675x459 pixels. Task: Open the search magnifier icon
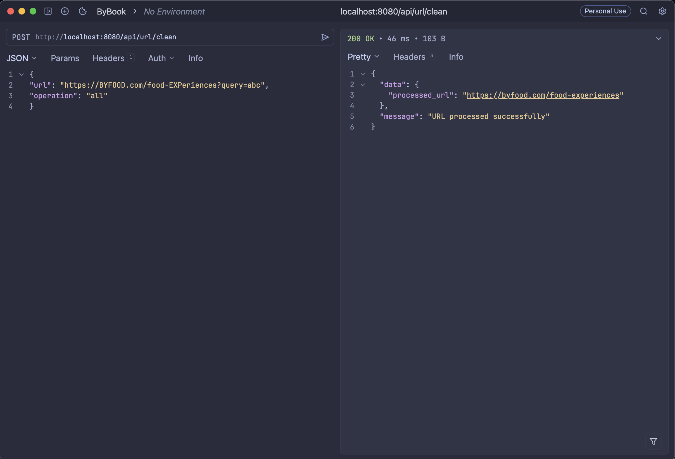644,11
